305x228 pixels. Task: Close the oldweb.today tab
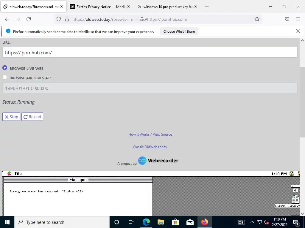coord(62,7)
